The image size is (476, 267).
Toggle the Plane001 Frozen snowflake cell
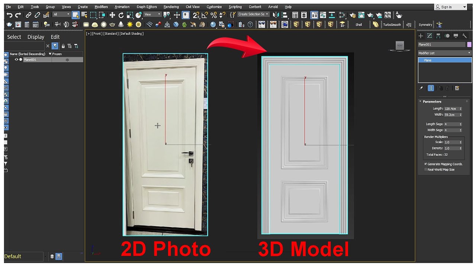click(x=67, y=60)
